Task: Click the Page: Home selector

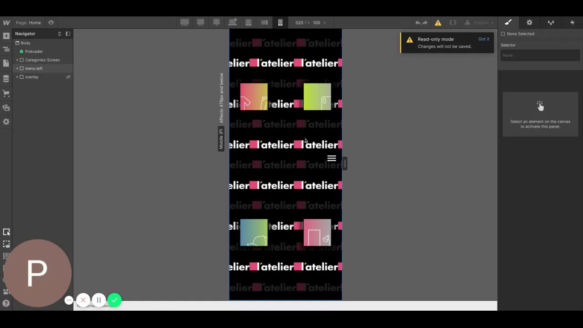Action: (28, 23)
